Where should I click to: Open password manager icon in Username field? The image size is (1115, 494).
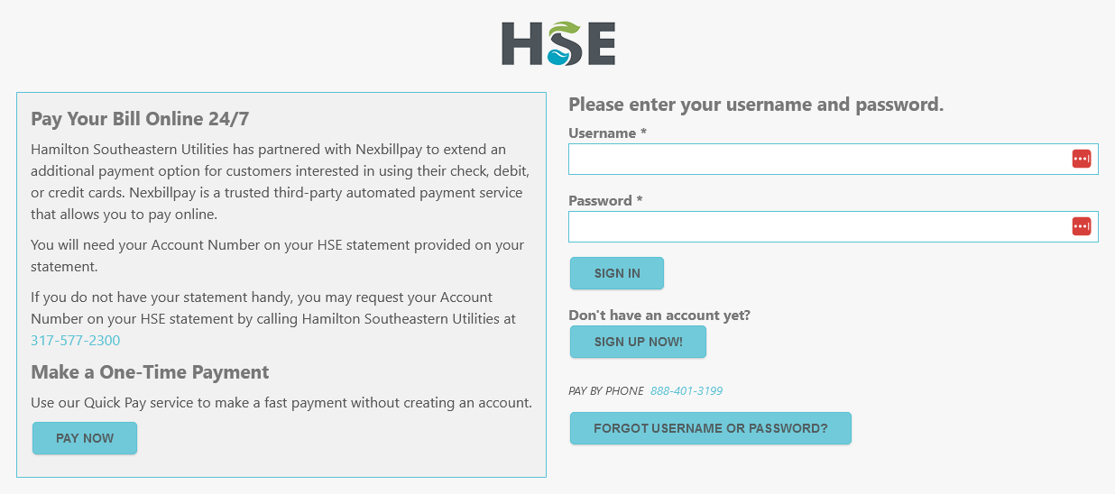1082,159
